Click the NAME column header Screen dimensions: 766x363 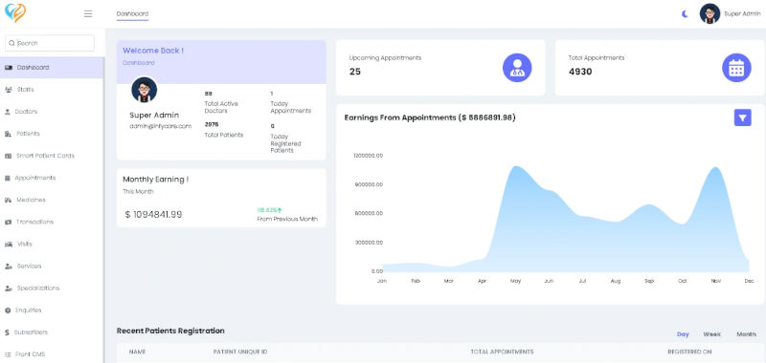[x=137, y=352]
